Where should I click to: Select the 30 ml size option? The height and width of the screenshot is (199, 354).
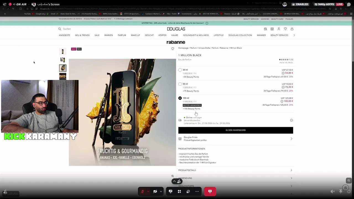pyautogui.click(x=180, y=70)
